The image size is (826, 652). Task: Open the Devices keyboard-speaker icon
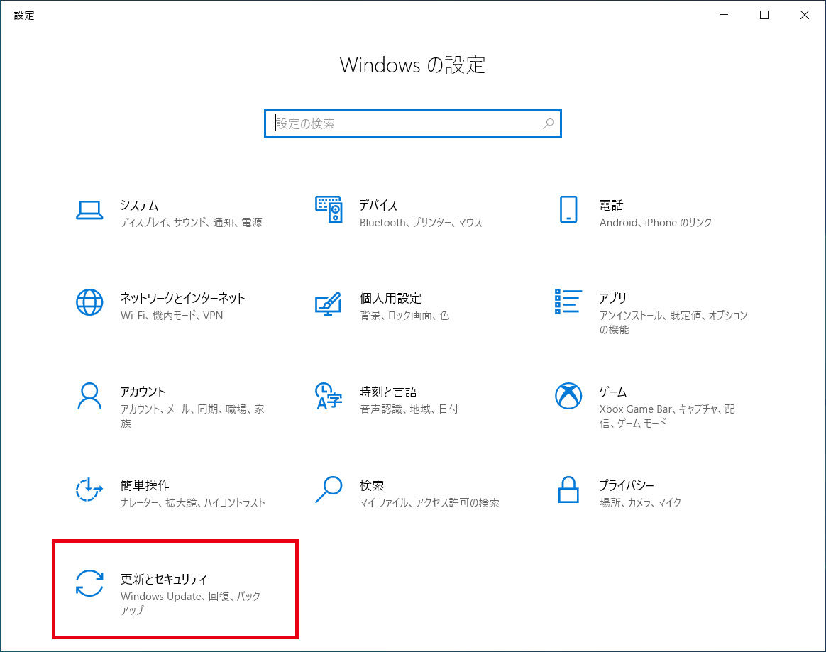(x=329, y=209)
